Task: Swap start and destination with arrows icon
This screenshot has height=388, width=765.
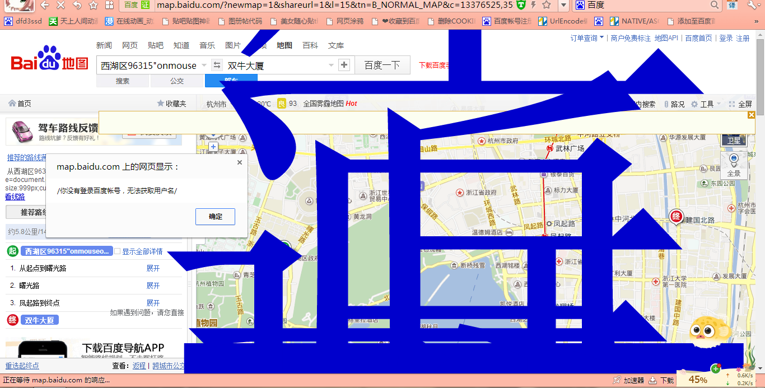Action: point(217,65)
